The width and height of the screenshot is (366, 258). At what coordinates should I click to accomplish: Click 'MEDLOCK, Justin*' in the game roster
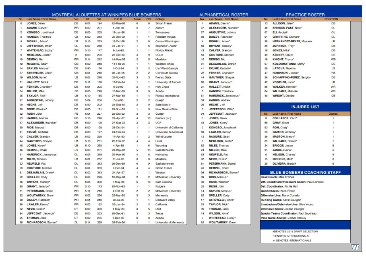click(x=39, y=55)
